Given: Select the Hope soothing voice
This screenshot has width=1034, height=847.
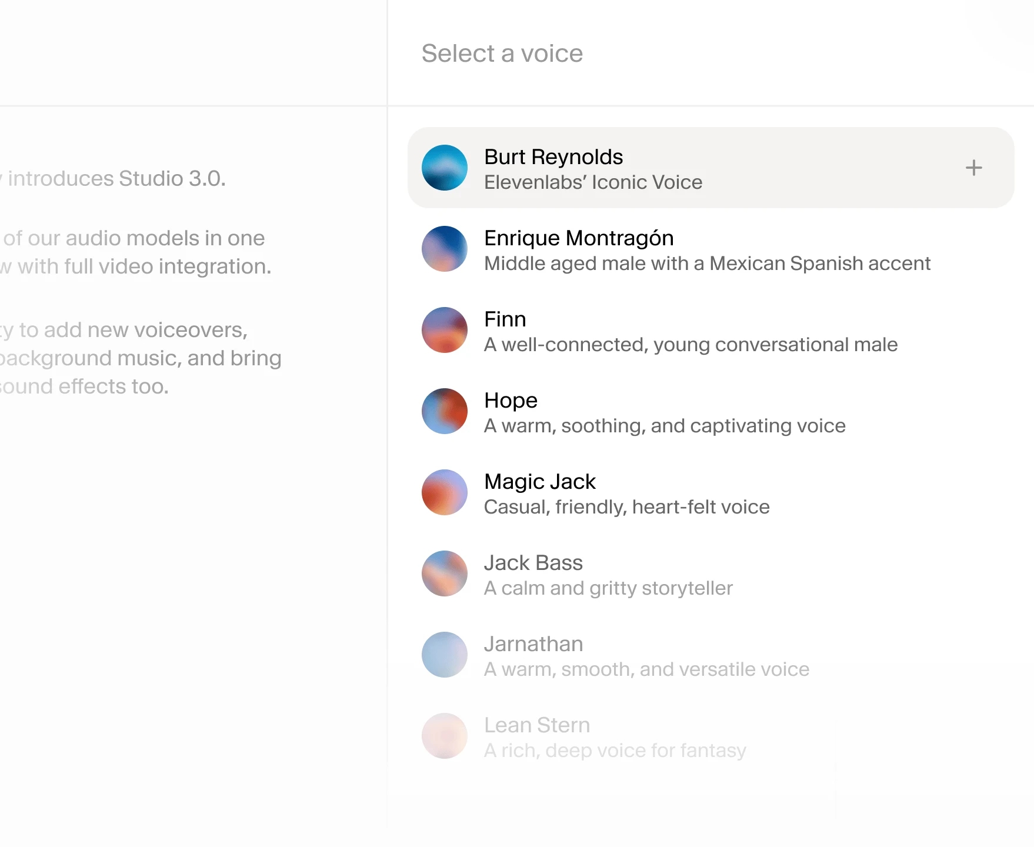Looking at the screenshot, I should [x=647, y=411].
